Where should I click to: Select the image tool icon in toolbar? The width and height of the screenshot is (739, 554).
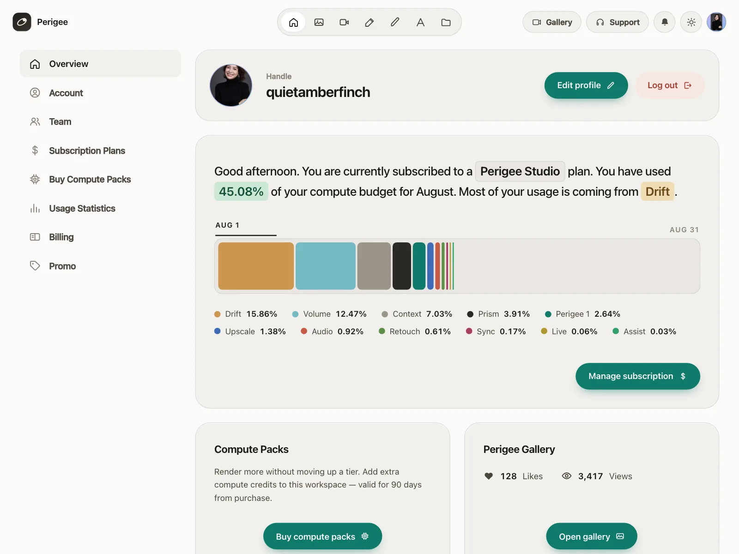pyautogui.click(x=319, y=22)
